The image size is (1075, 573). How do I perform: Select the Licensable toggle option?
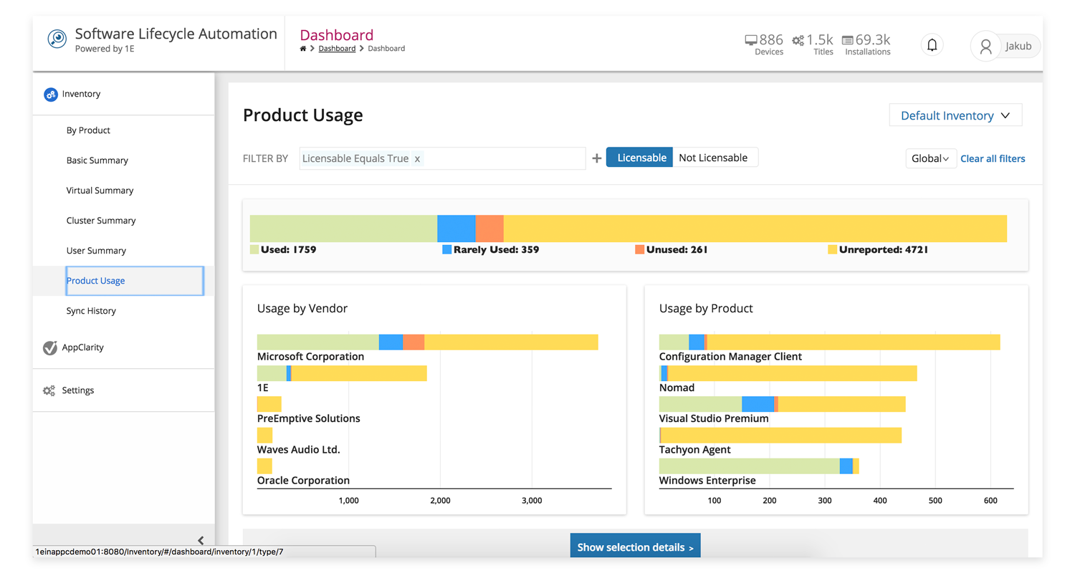tap(639, 158)
